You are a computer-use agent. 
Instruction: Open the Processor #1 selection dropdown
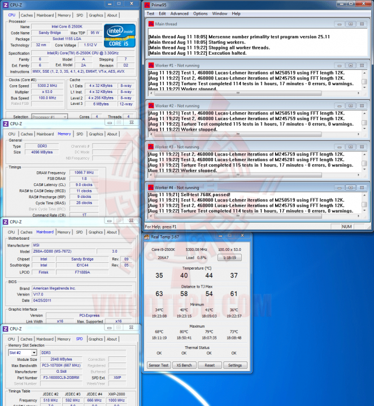coord(50,117)
